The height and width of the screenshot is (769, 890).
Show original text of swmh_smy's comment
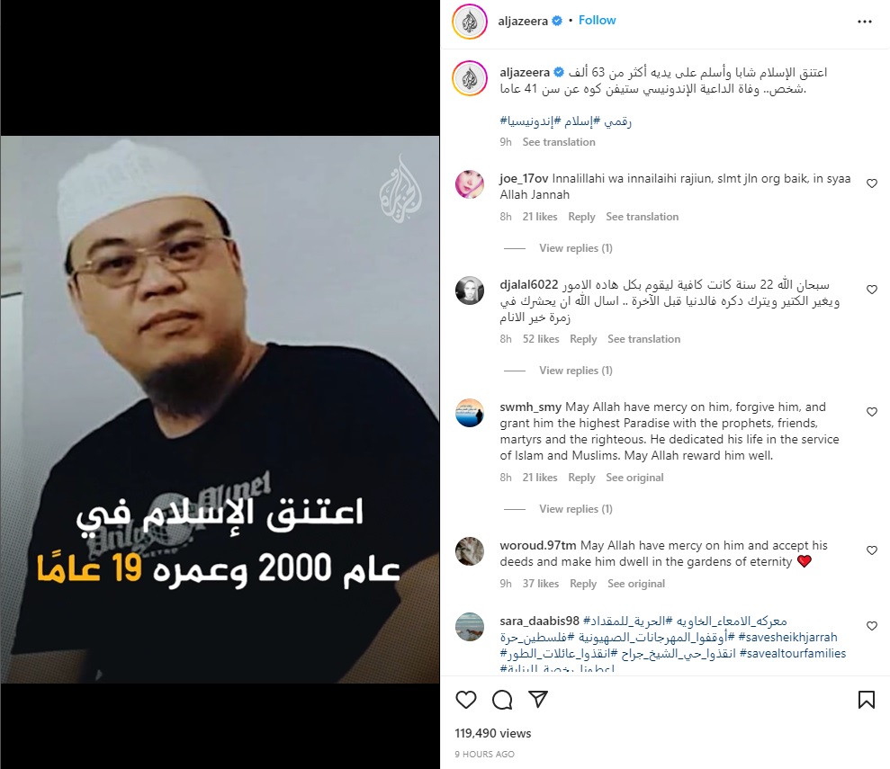click(x=634, y=478)
